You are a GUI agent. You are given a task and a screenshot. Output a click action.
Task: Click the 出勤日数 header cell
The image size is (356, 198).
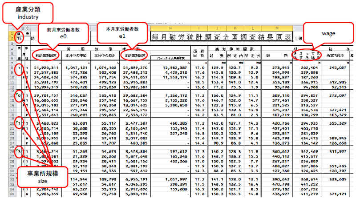click(199, 53)
